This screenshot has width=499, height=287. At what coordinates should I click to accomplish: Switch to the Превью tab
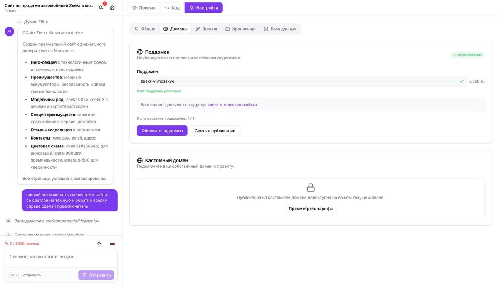point(143,7)
